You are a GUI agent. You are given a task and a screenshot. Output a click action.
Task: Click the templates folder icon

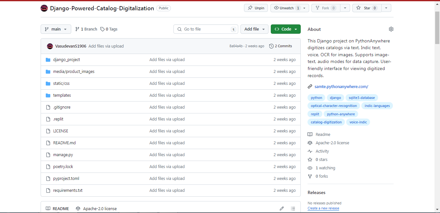point(48,95)
